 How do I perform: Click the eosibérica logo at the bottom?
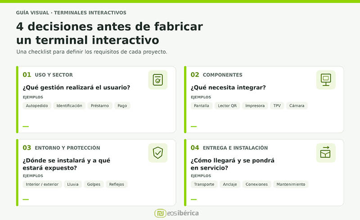tap(176, 213)
